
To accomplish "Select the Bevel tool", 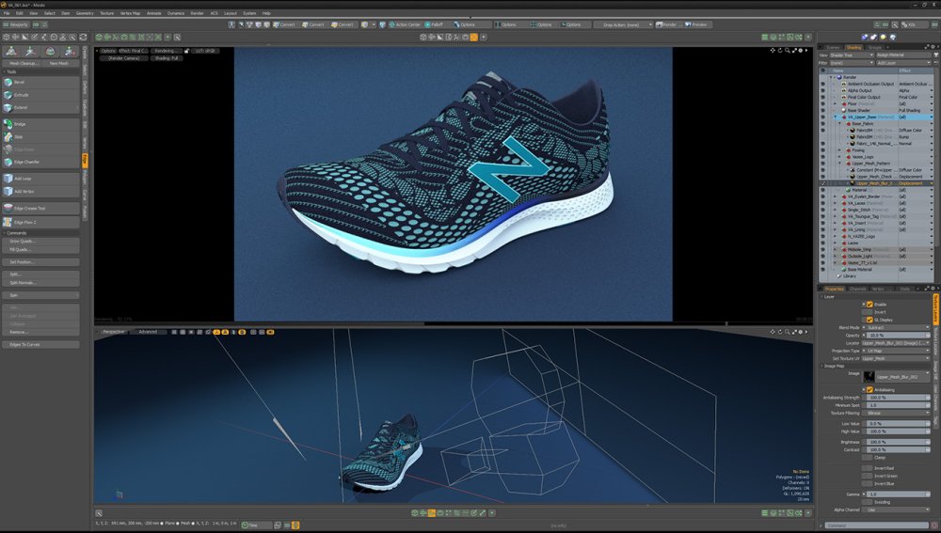I will [x=40, y=82].
